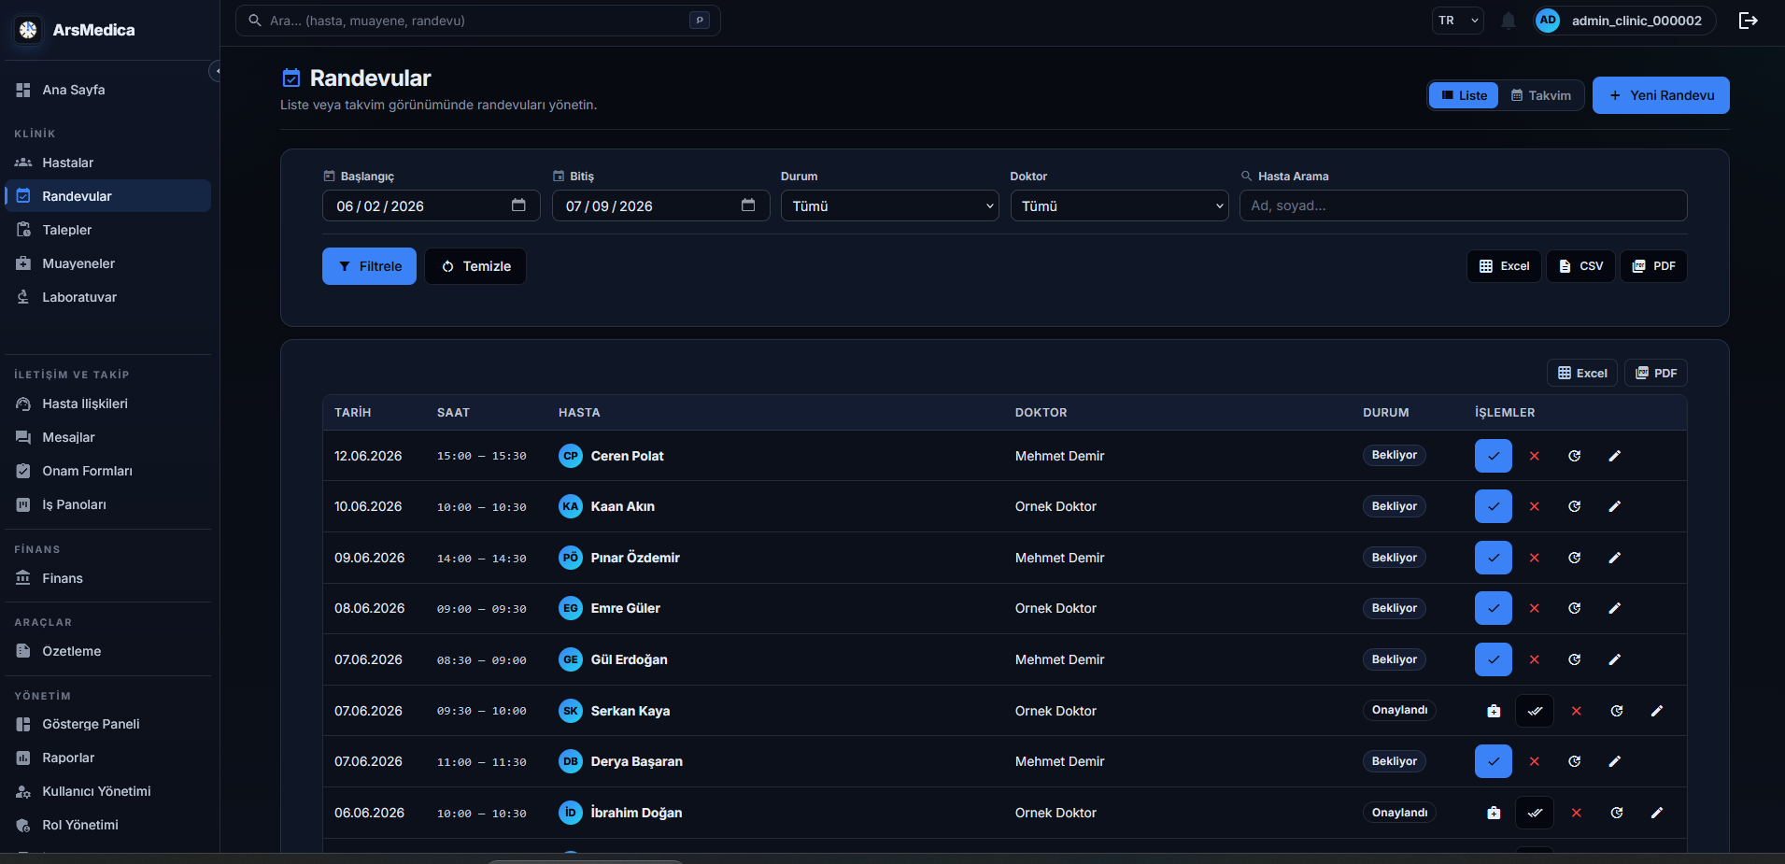Open the Durum status dropdown
Image resolution: width=1785 pixels, height=864 pixels.
[x=890, y=205]
